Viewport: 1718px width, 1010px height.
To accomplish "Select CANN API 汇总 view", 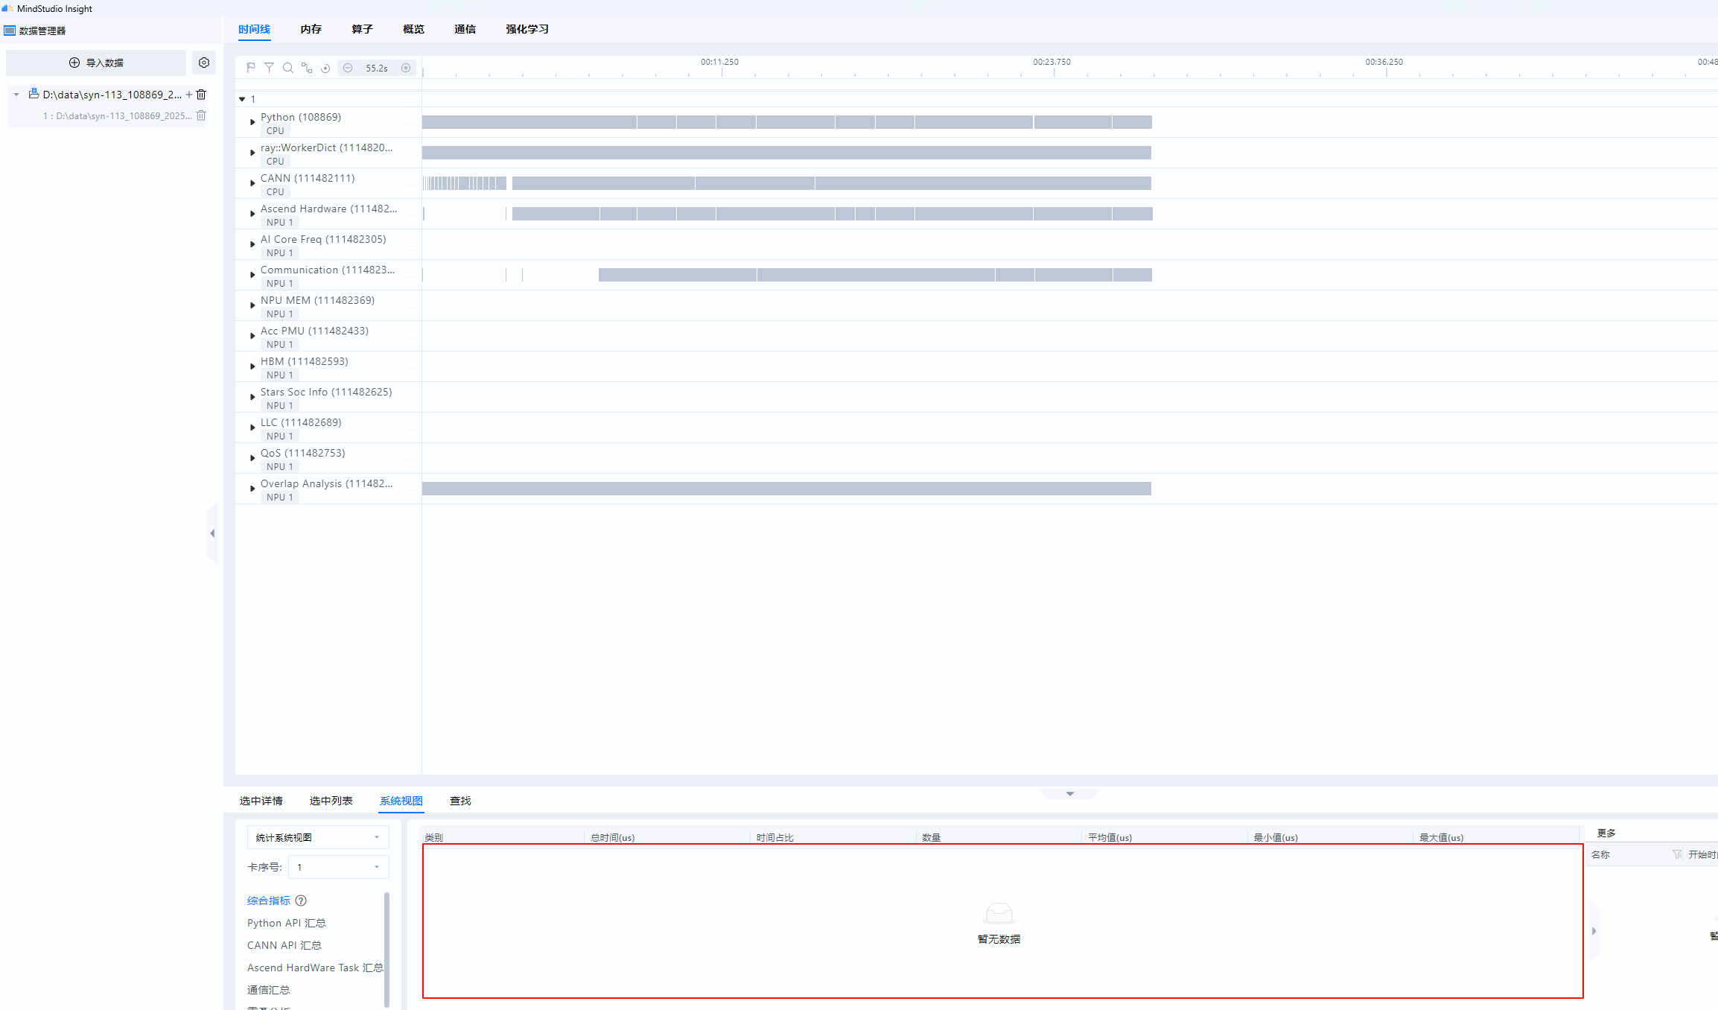I will pos(284,945).
